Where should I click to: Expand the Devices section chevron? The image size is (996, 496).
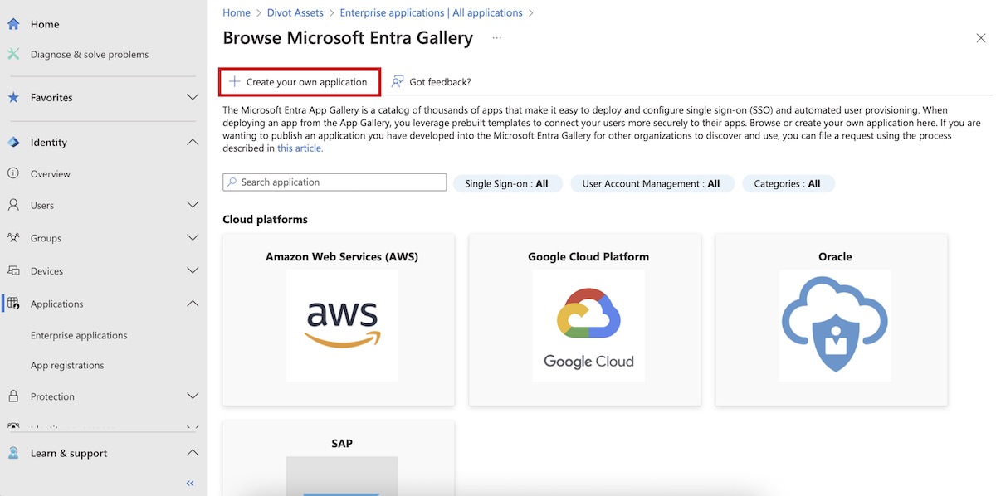[x=193, y=271]
